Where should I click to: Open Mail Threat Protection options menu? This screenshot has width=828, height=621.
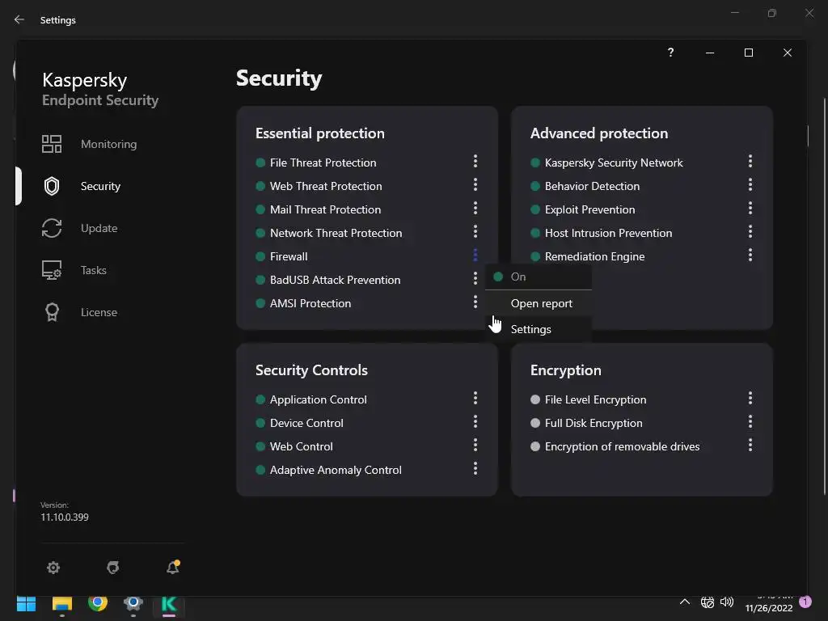(x=475, y=208)
